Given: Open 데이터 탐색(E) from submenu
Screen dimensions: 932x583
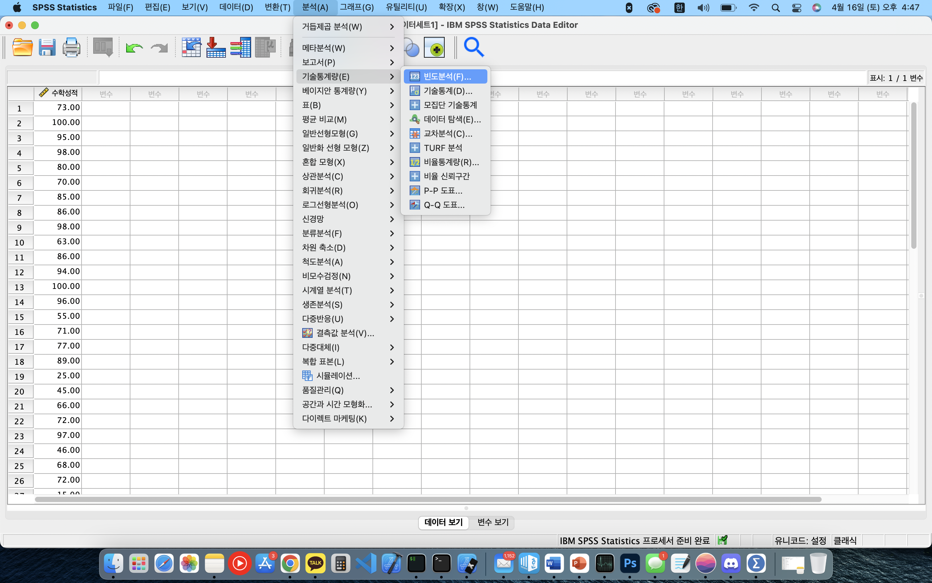Looking at the screenshot, I should 445,119.
